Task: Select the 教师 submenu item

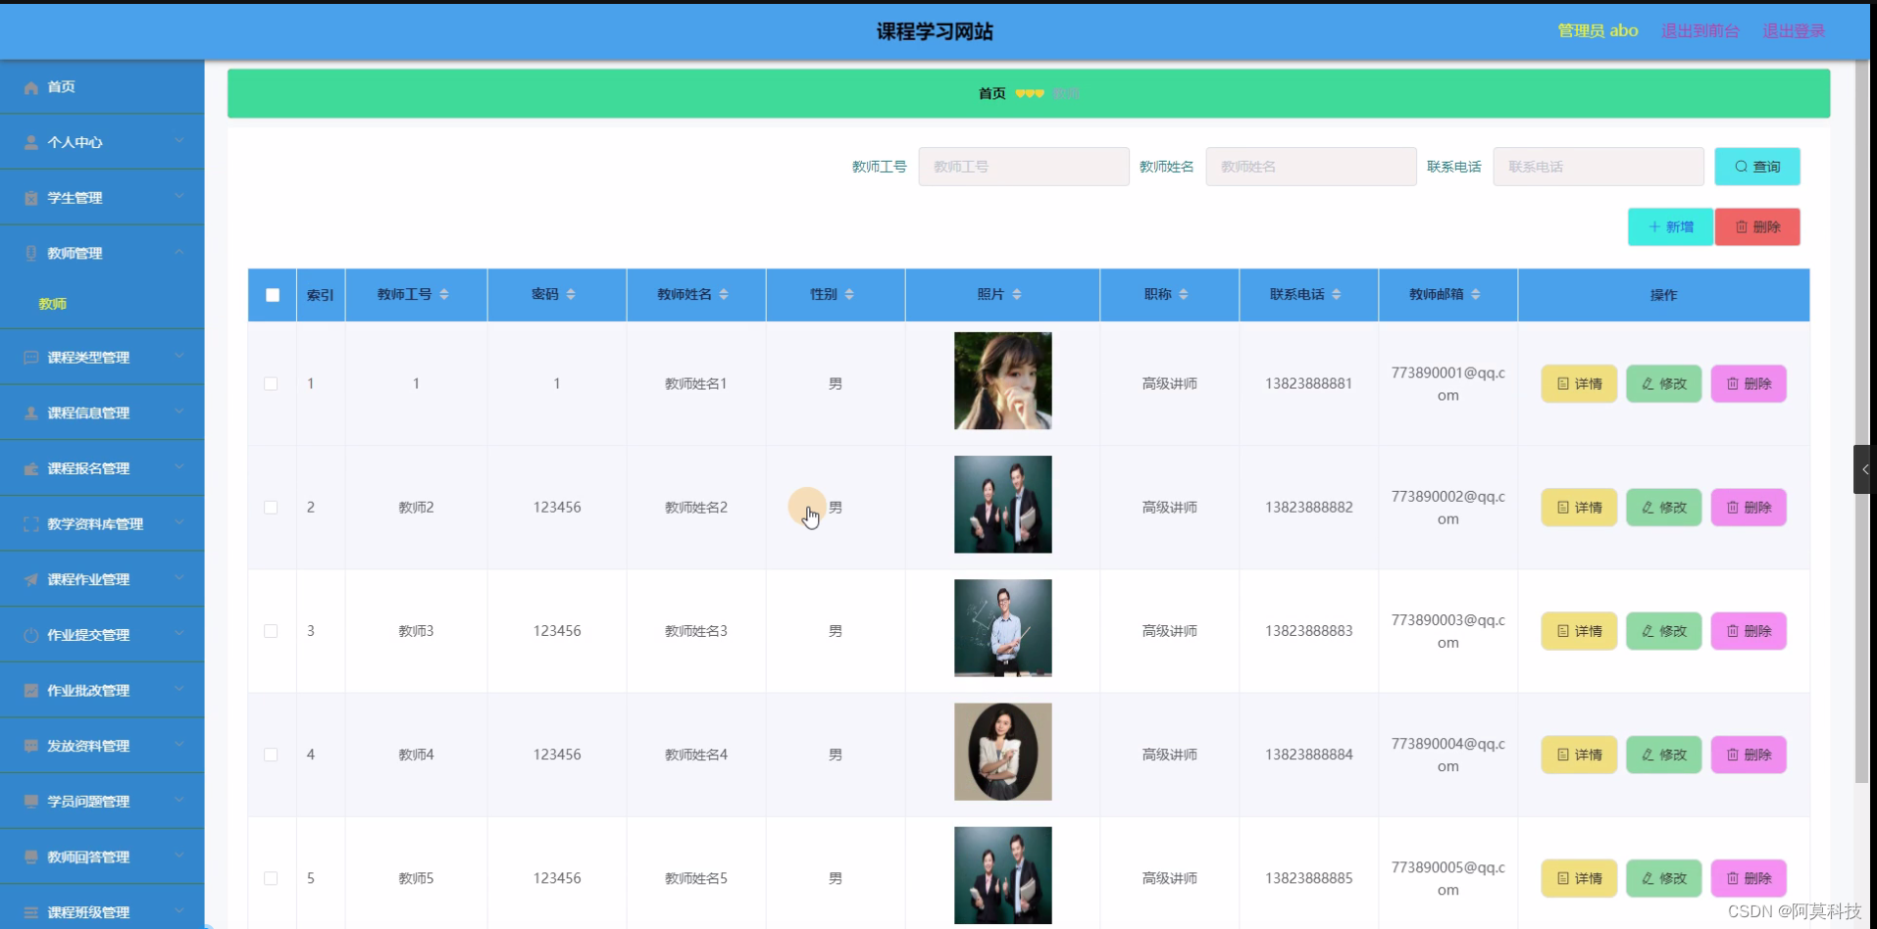Action: coord(53,304)
